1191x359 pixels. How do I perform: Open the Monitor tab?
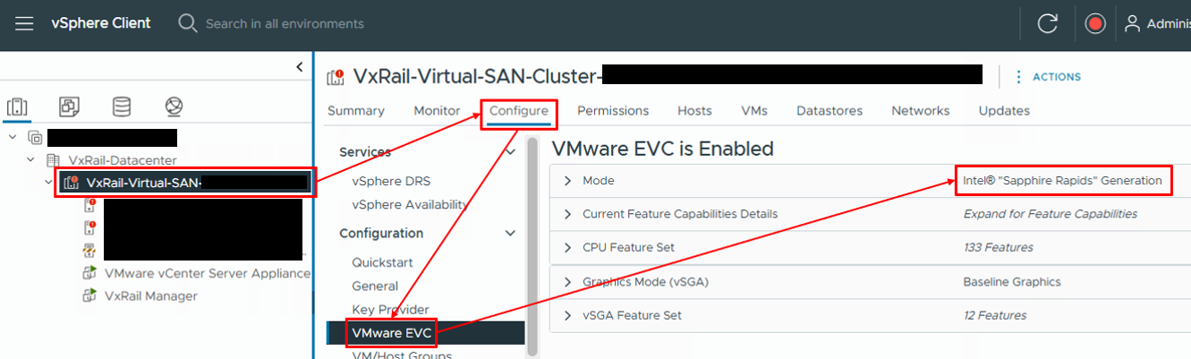[x=437, y=111]
